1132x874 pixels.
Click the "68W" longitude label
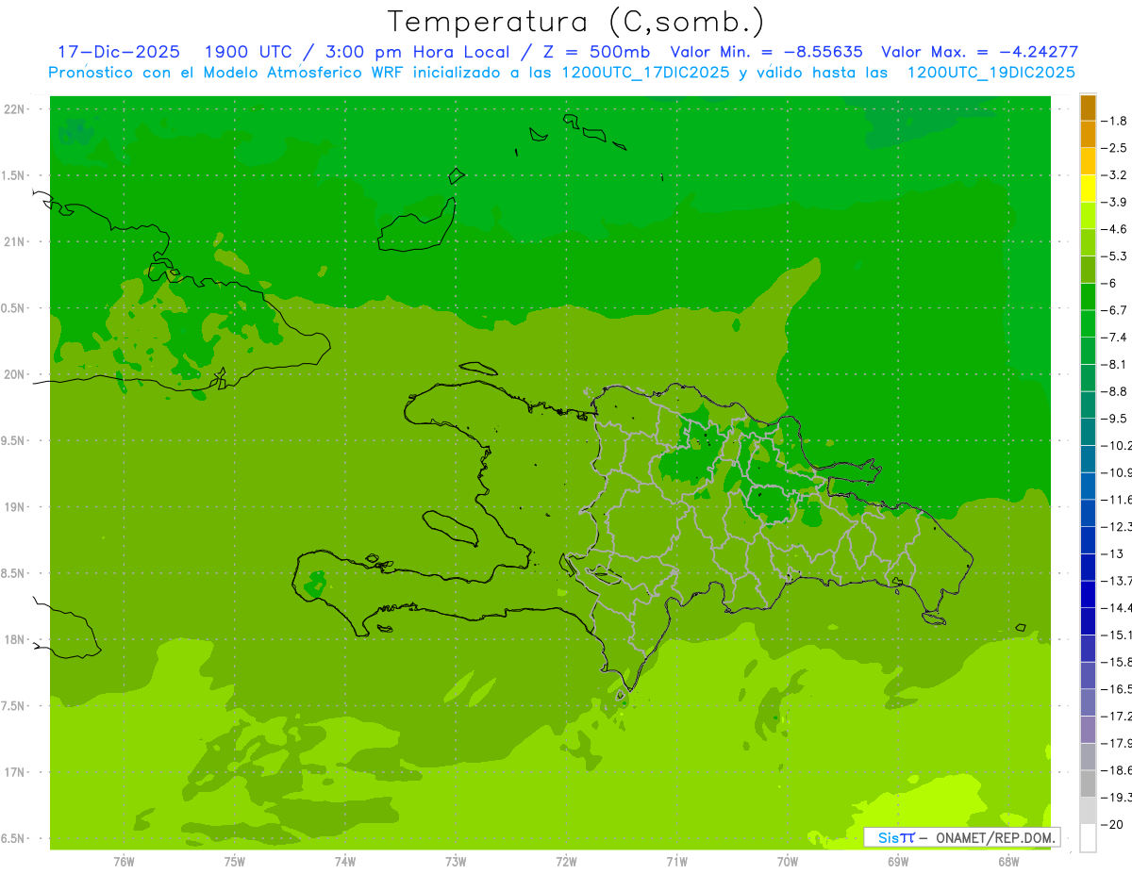(1008, 862)
